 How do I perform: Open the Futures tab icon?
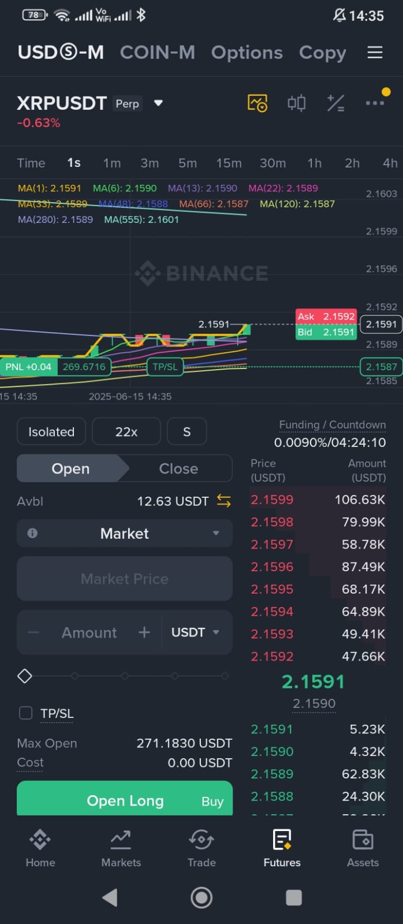[x=282, y=839]
